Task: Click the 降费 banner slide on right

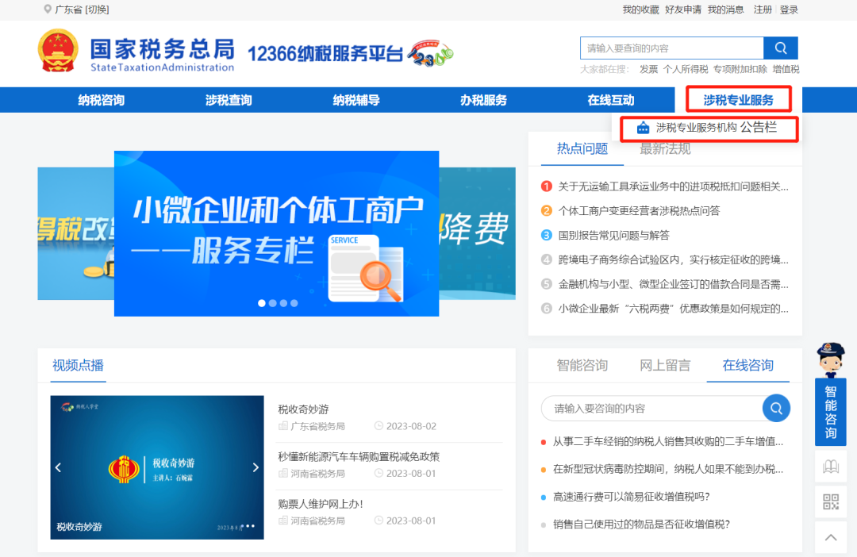Action: point(477,233)
